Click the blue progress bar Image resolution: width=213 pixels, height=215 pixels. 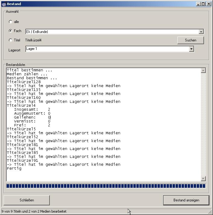[x=106, y=186]
